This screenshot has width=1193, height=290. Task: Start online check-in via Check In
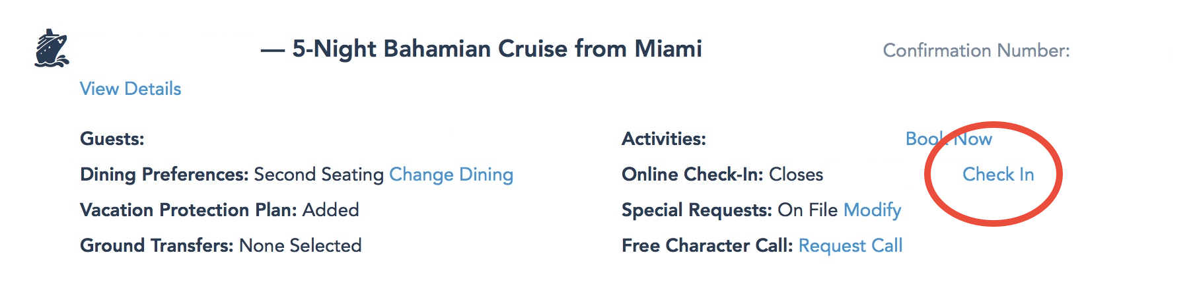tap(998, 175)
